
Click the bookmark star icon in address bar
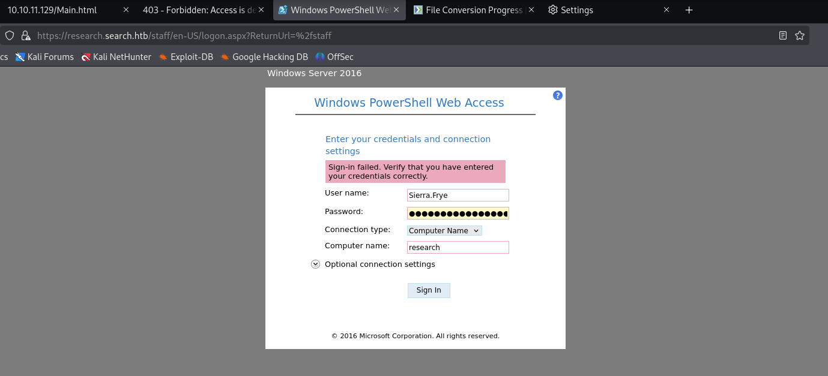pos(800,35)
